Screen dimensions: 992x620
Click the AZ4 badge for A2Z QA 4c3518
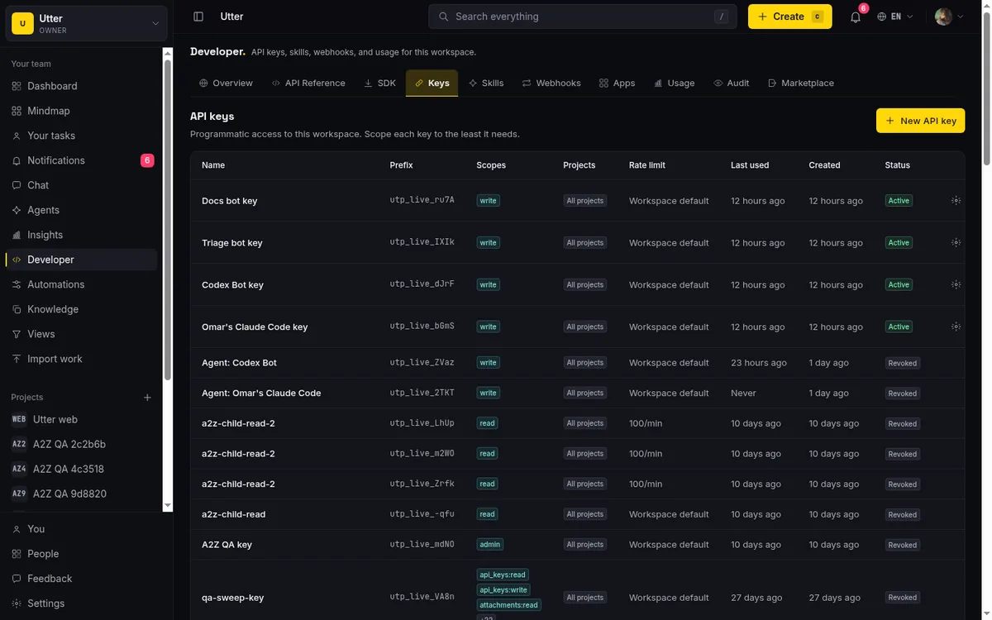coord(19,469)
